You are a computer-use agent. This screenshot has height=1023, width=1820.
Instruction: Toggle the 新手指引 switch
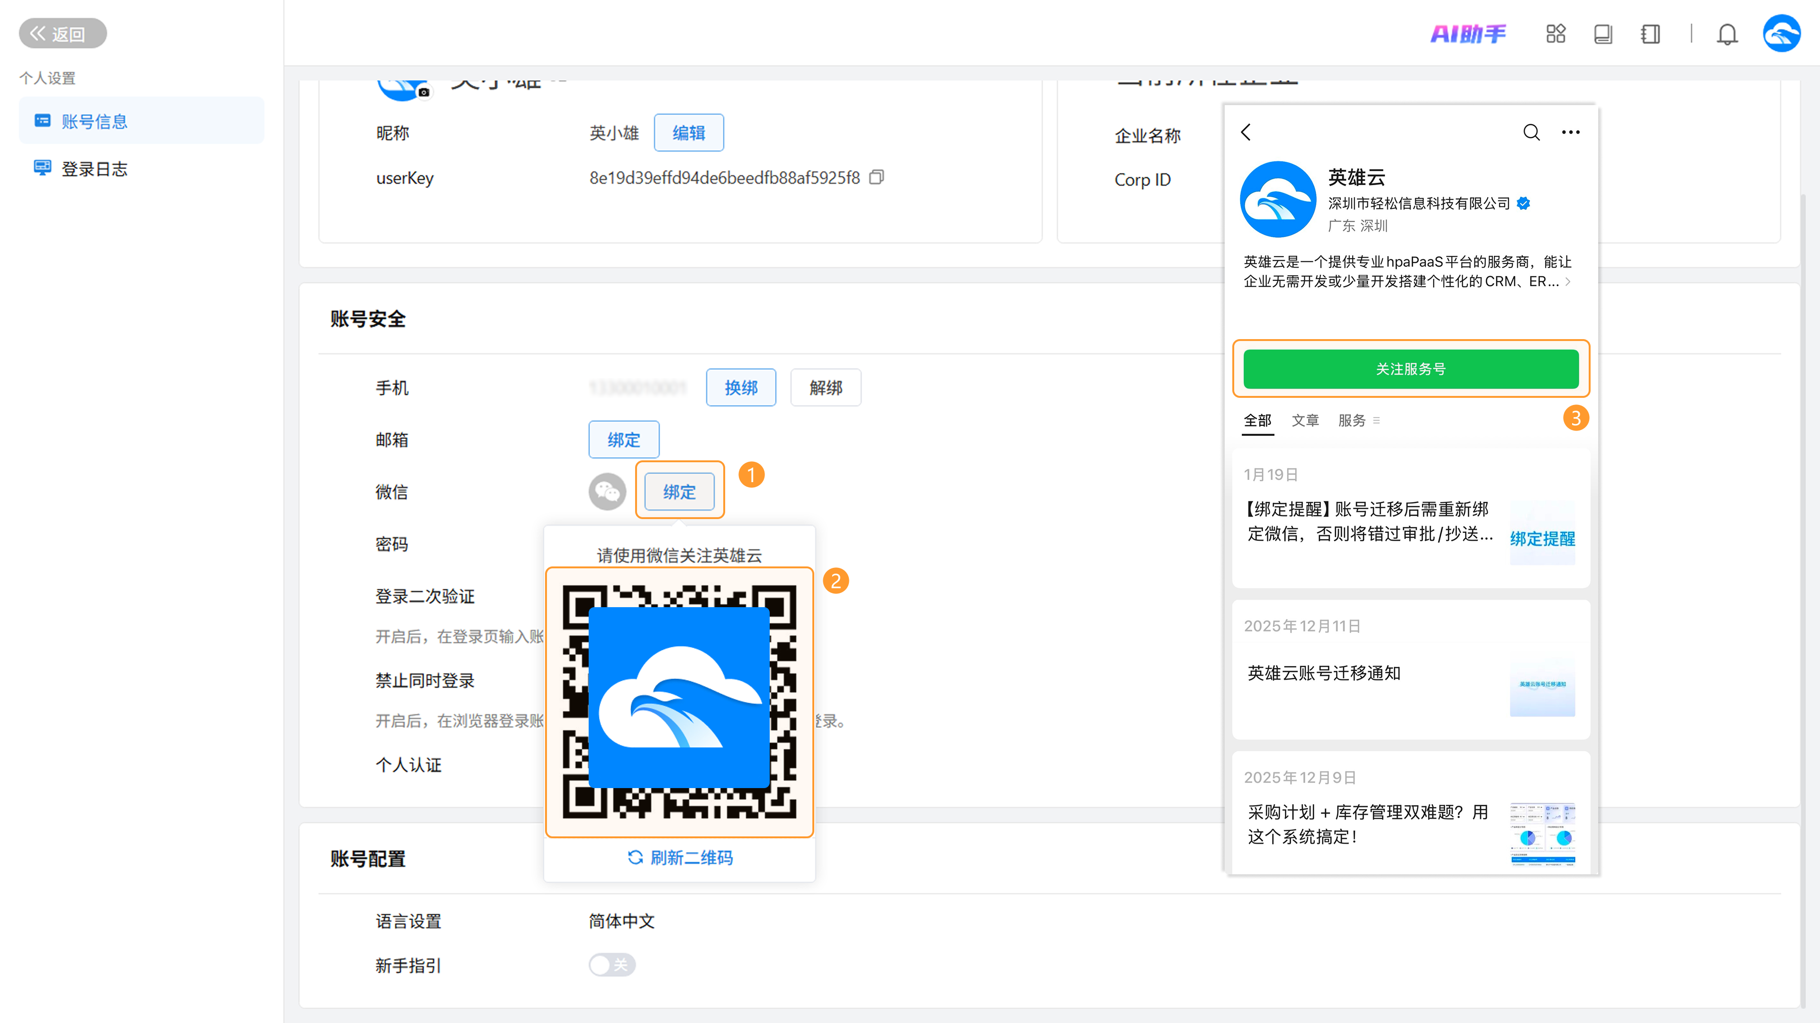coord(612,964)
